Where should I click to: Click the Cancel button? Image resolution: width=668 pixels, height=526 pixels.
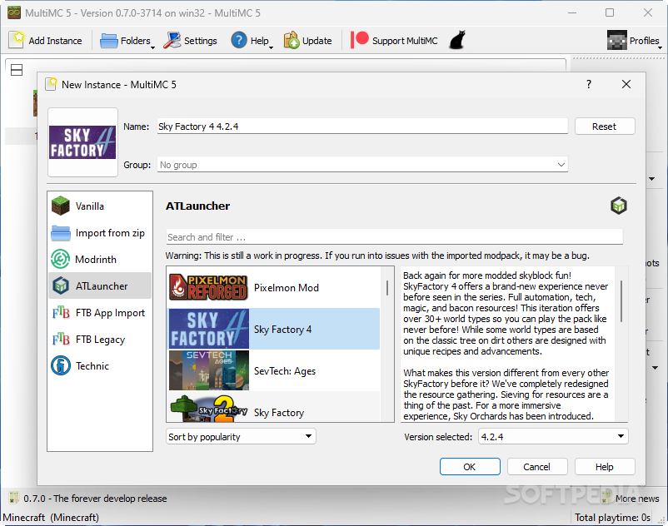(x=537, y=467)
